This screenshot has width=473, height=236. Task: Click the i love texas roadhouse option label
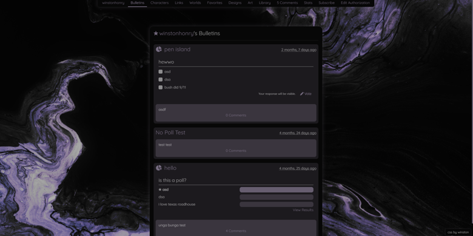click(177, 204)
